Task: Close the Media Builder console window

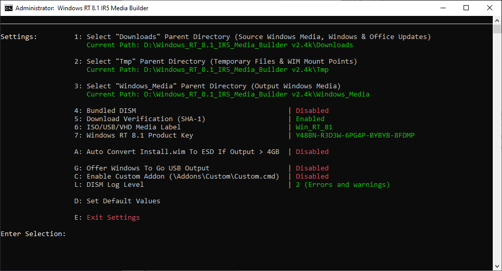Action: (x=490, y=8)
